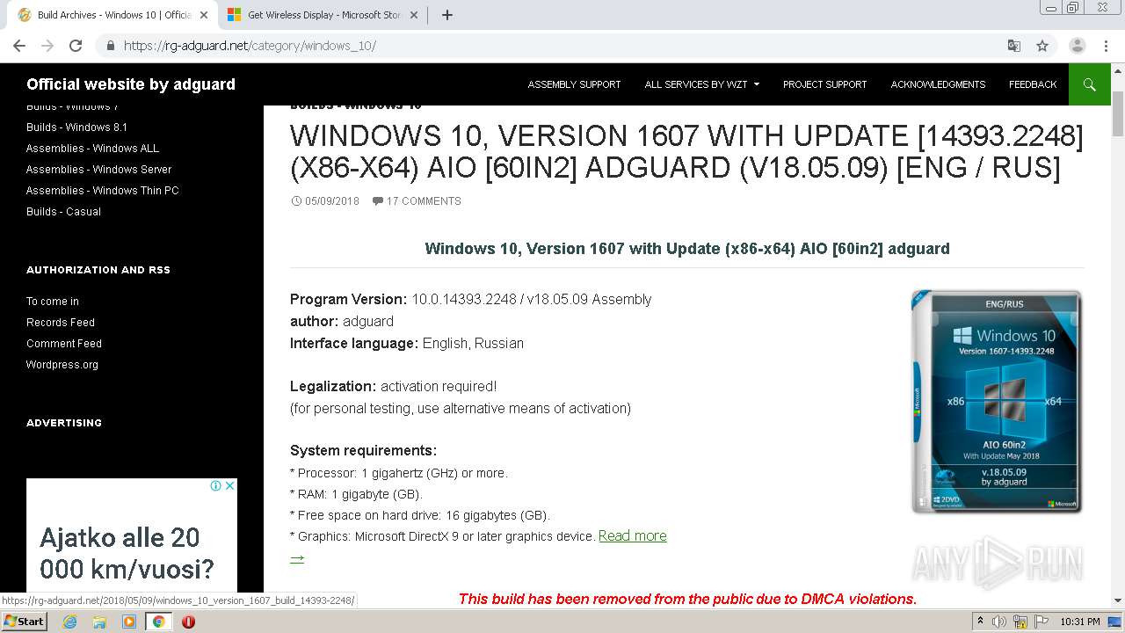
Task: Open Google Translate icon in address bar
Action: pos(1013,46)
